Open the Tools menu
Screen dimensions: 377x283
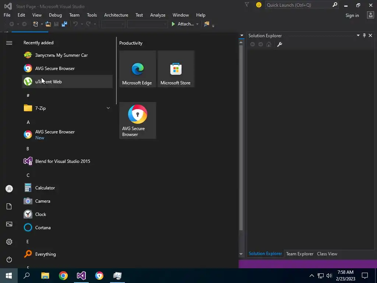click(x=92, y=15)
